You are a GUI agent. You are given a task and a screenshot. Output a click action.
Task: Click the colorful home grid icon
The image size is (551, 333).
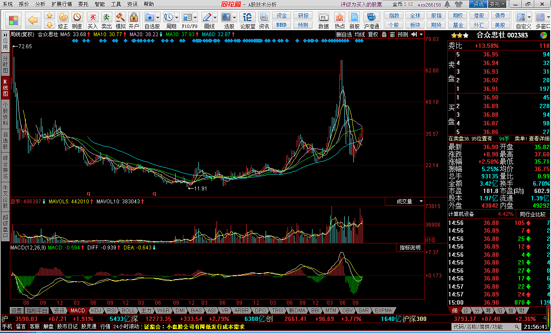coord(14,20)
